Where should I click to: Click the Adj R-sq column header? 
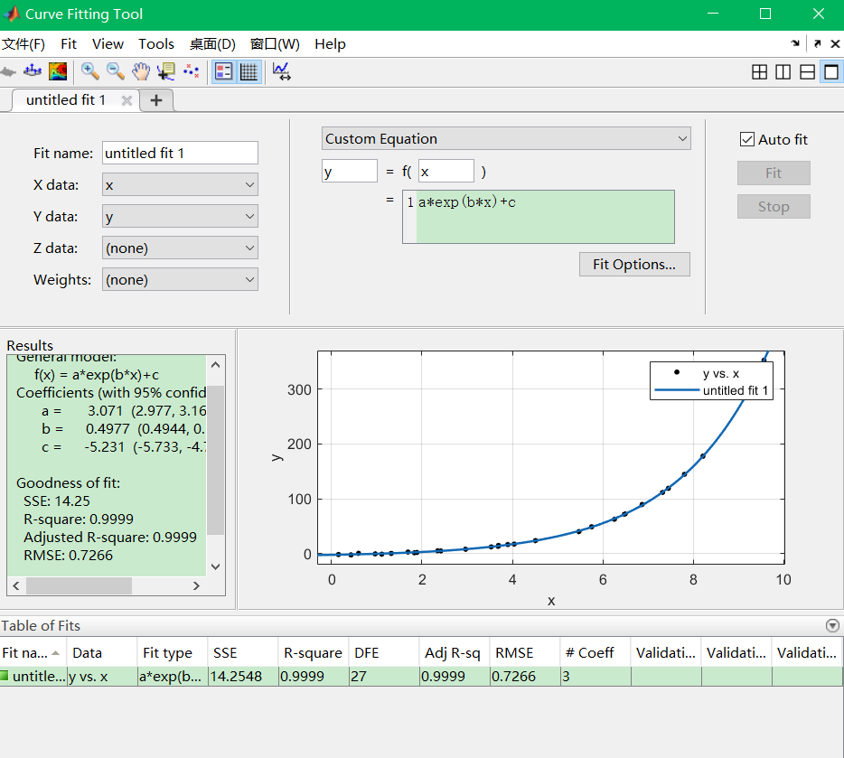click(x=455, y=652)
